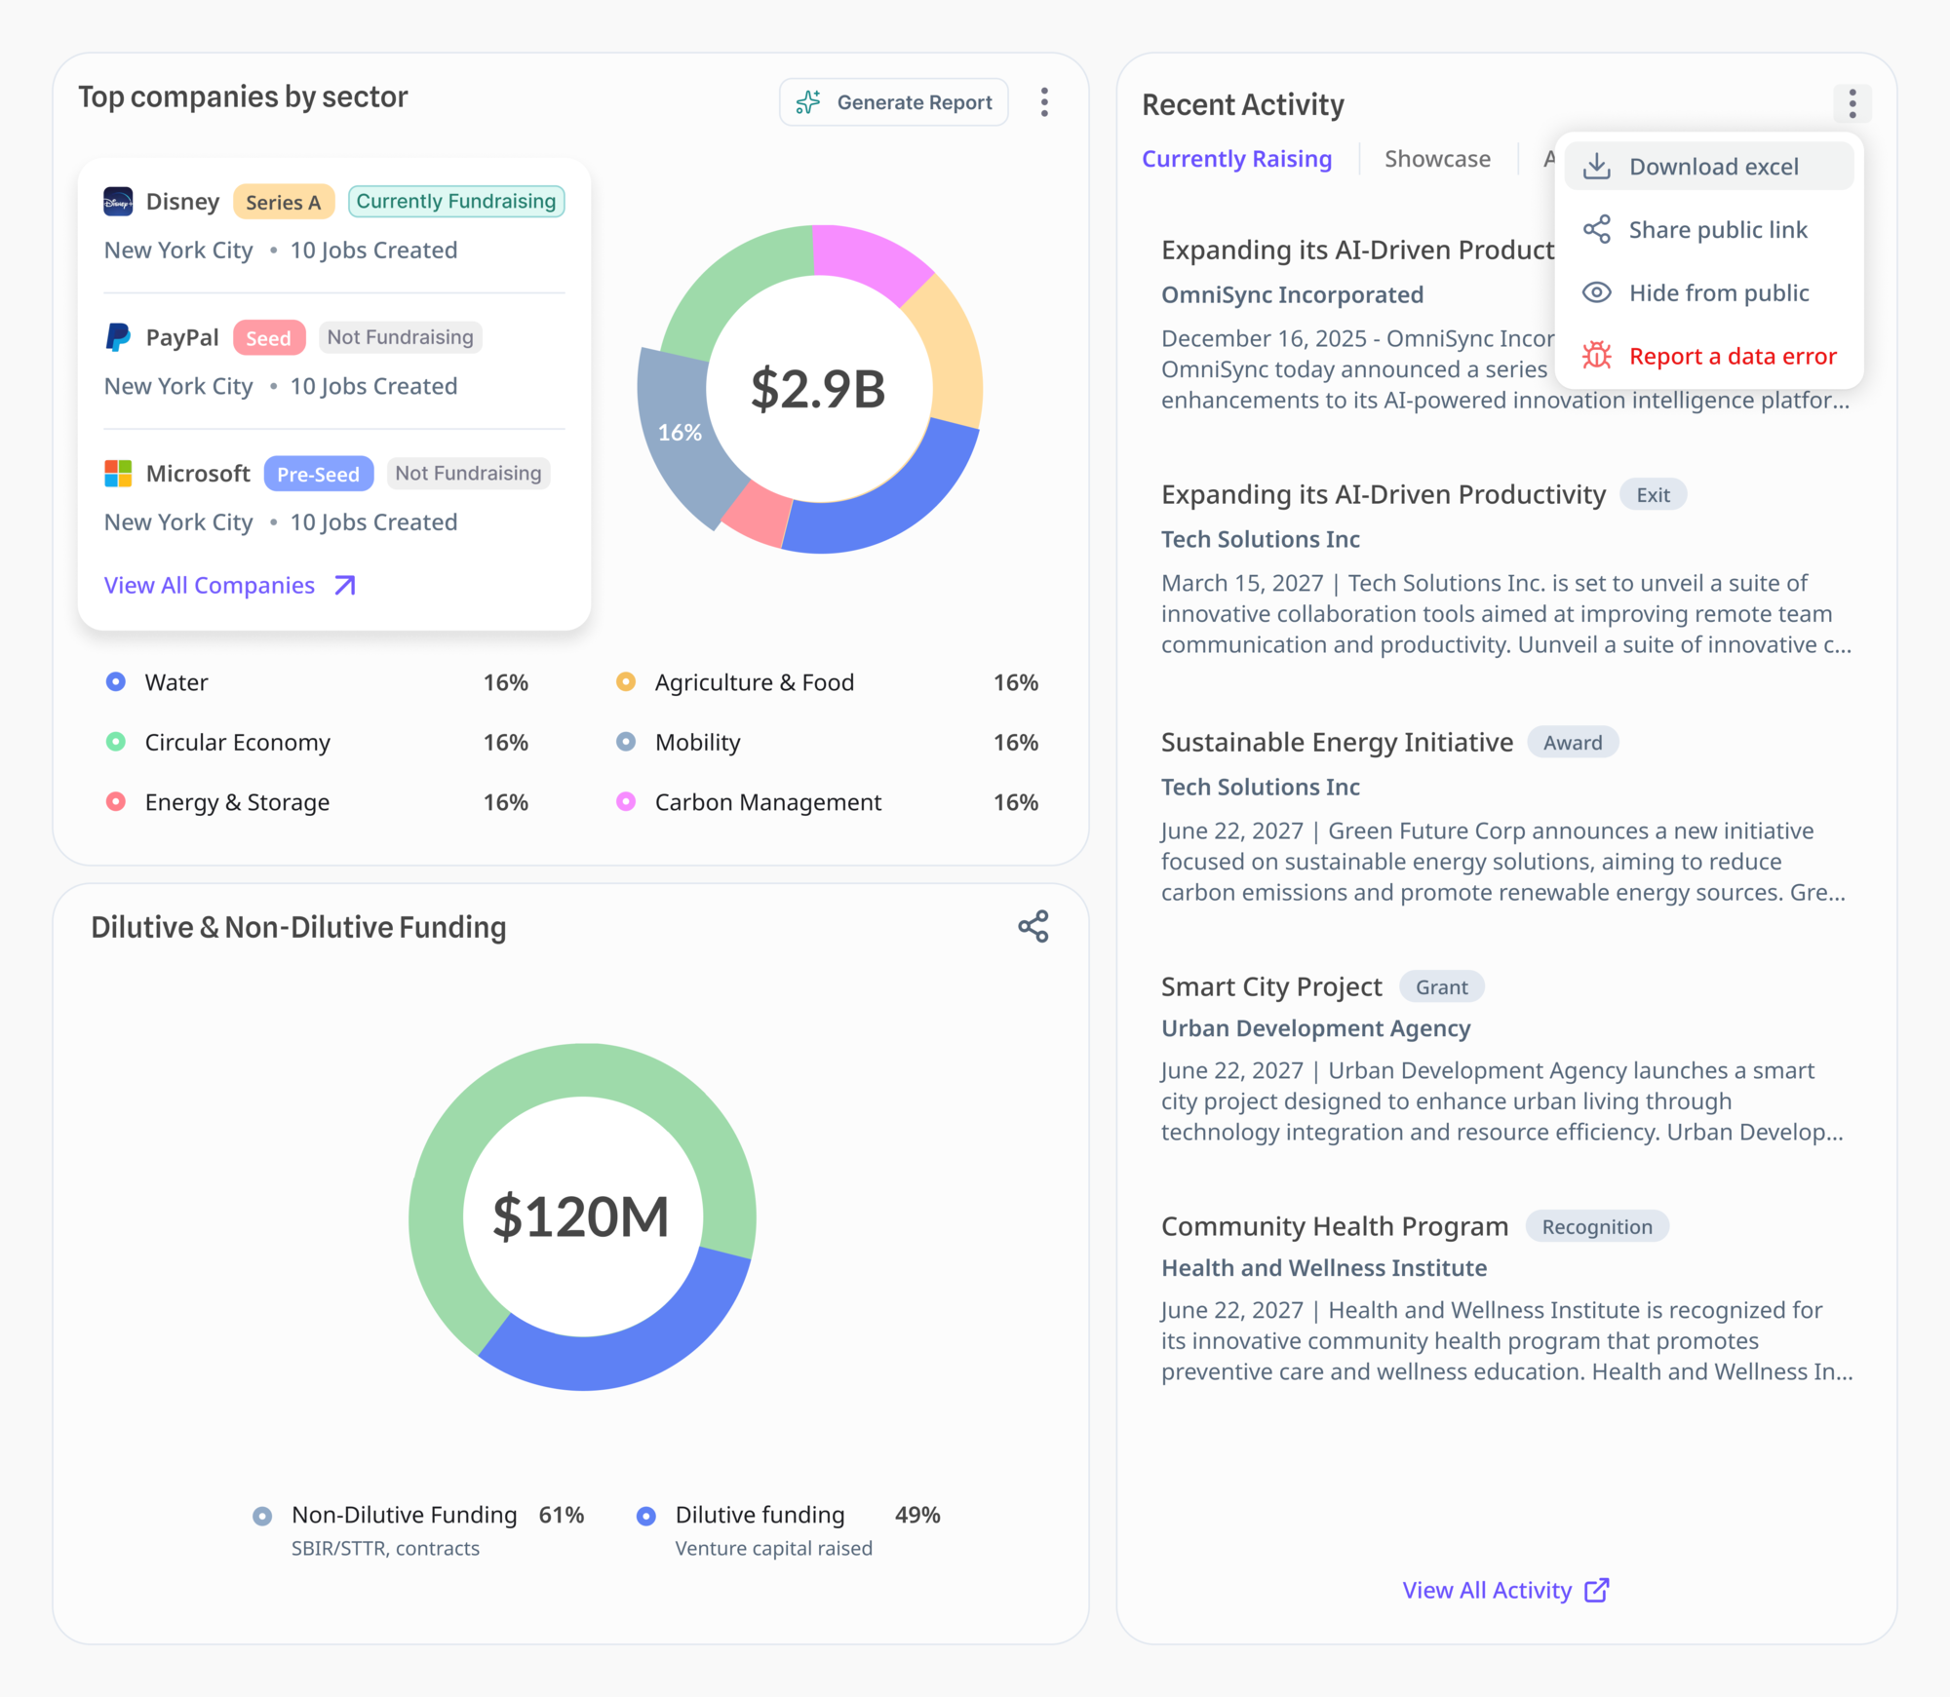The image size is (1950, 1697).
Task: Click the Award tag
Action: pyautogui.click(x=1573, y=743)
